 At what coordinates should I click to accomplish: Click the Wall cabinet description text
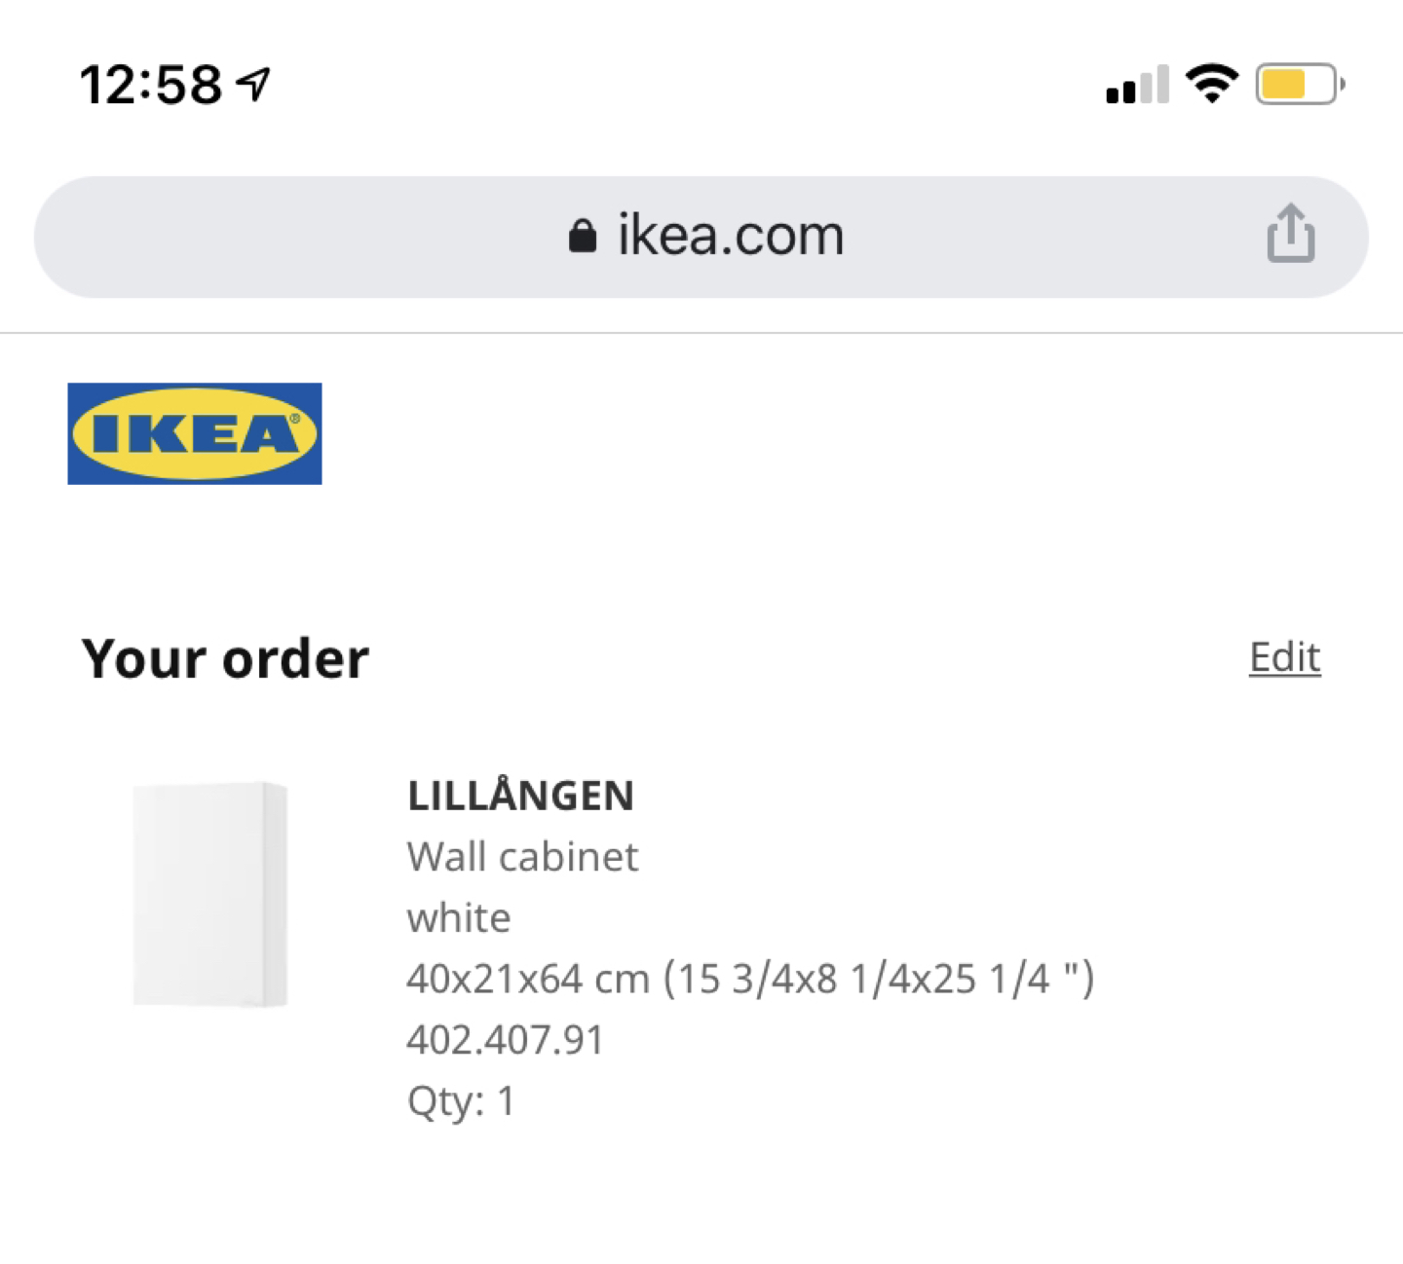(522, 857)
